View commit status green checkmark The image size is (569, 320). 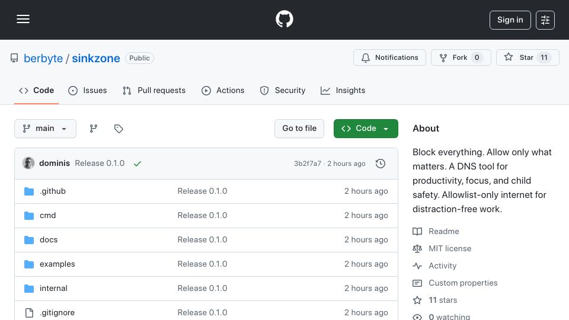(x=137, y=164)
